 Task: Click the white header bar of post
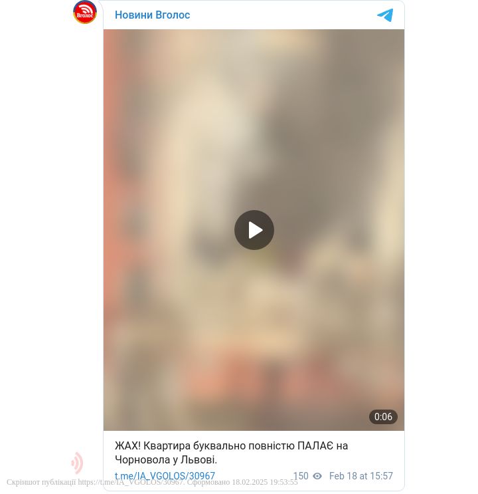click(x=254, y=15)
